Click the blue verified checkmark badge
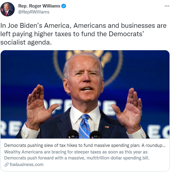Image resolution: width=174 pixels, height=175 pixels. (64, 6)
